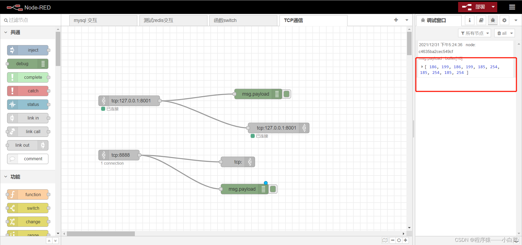This screenshot has width=522, height=245.
Task: Open the help book sidebar icon
Action: click(481, 20)
